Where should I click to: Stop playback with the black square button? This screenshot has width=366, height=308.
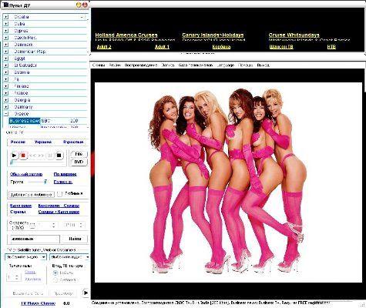pos(59,156)
